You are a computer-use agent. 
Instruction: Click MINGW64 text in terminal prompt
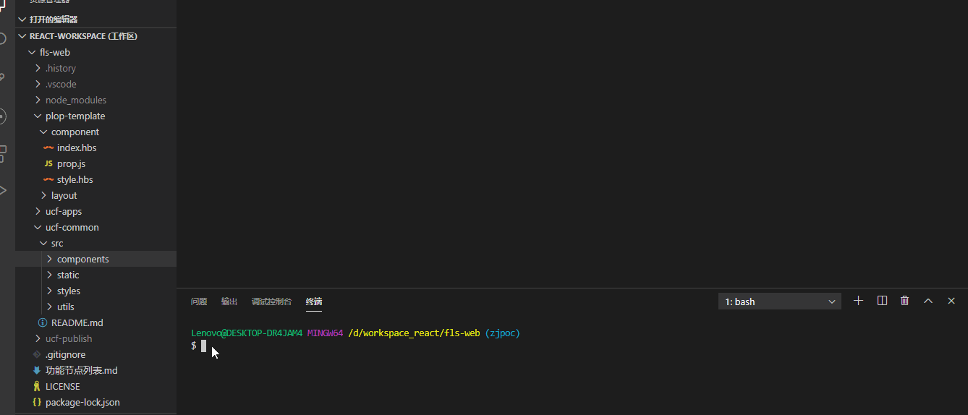coord(325,333)
